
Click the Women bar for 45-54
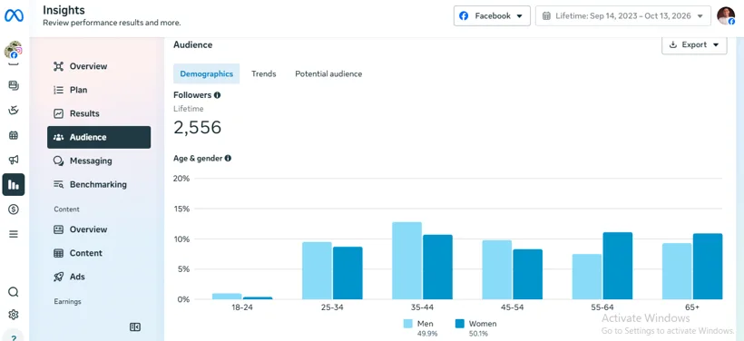tap(528, 275)
